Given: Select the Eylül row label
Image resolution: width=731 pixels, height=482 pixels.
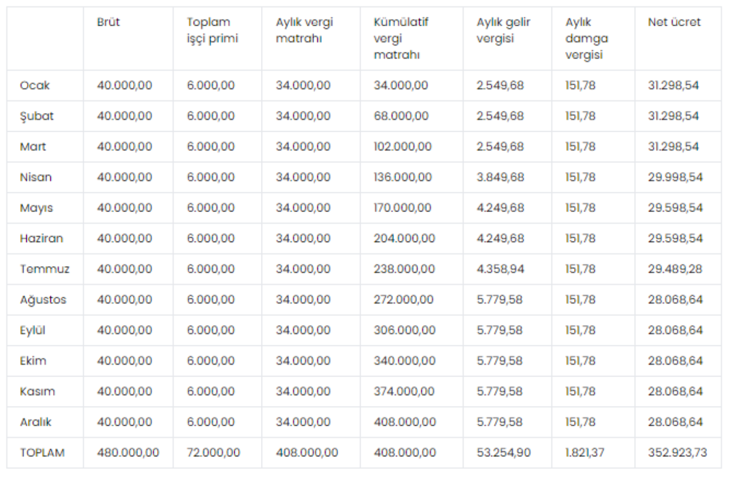Looking at the screenshot, I should click(x=32, y=330).
